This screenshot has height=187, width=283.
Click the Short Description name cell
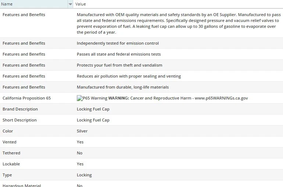tap(19, 120)
